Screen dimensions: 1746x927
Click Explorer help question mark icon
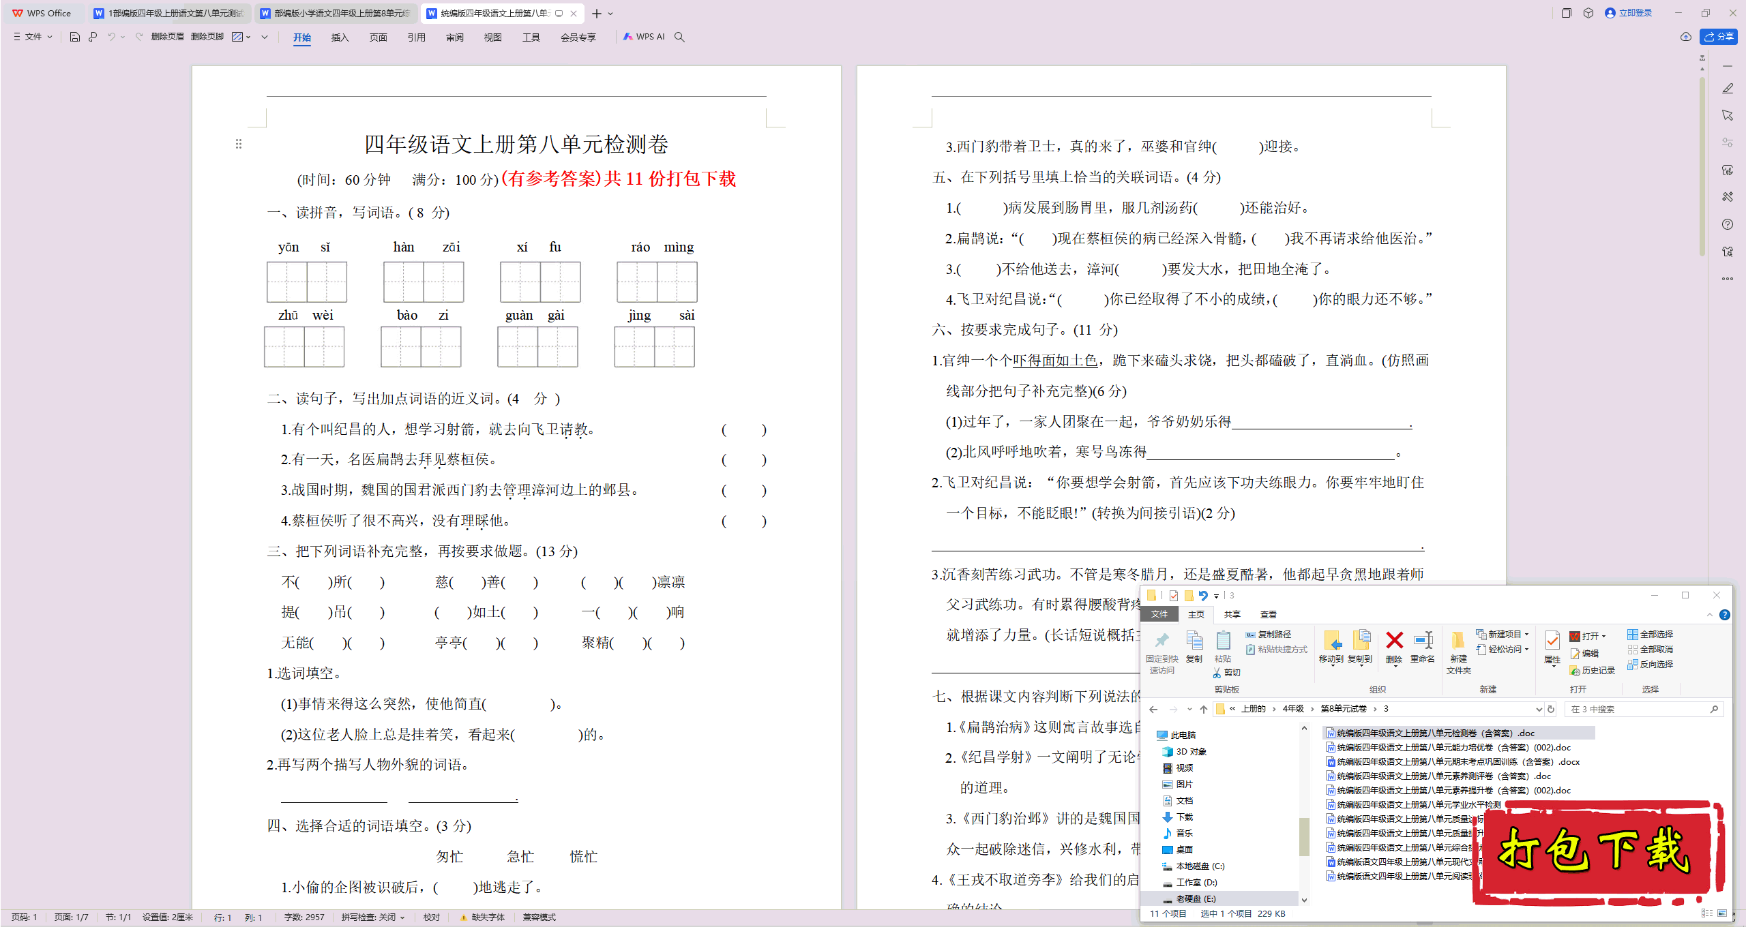(x=1725, y=615)
